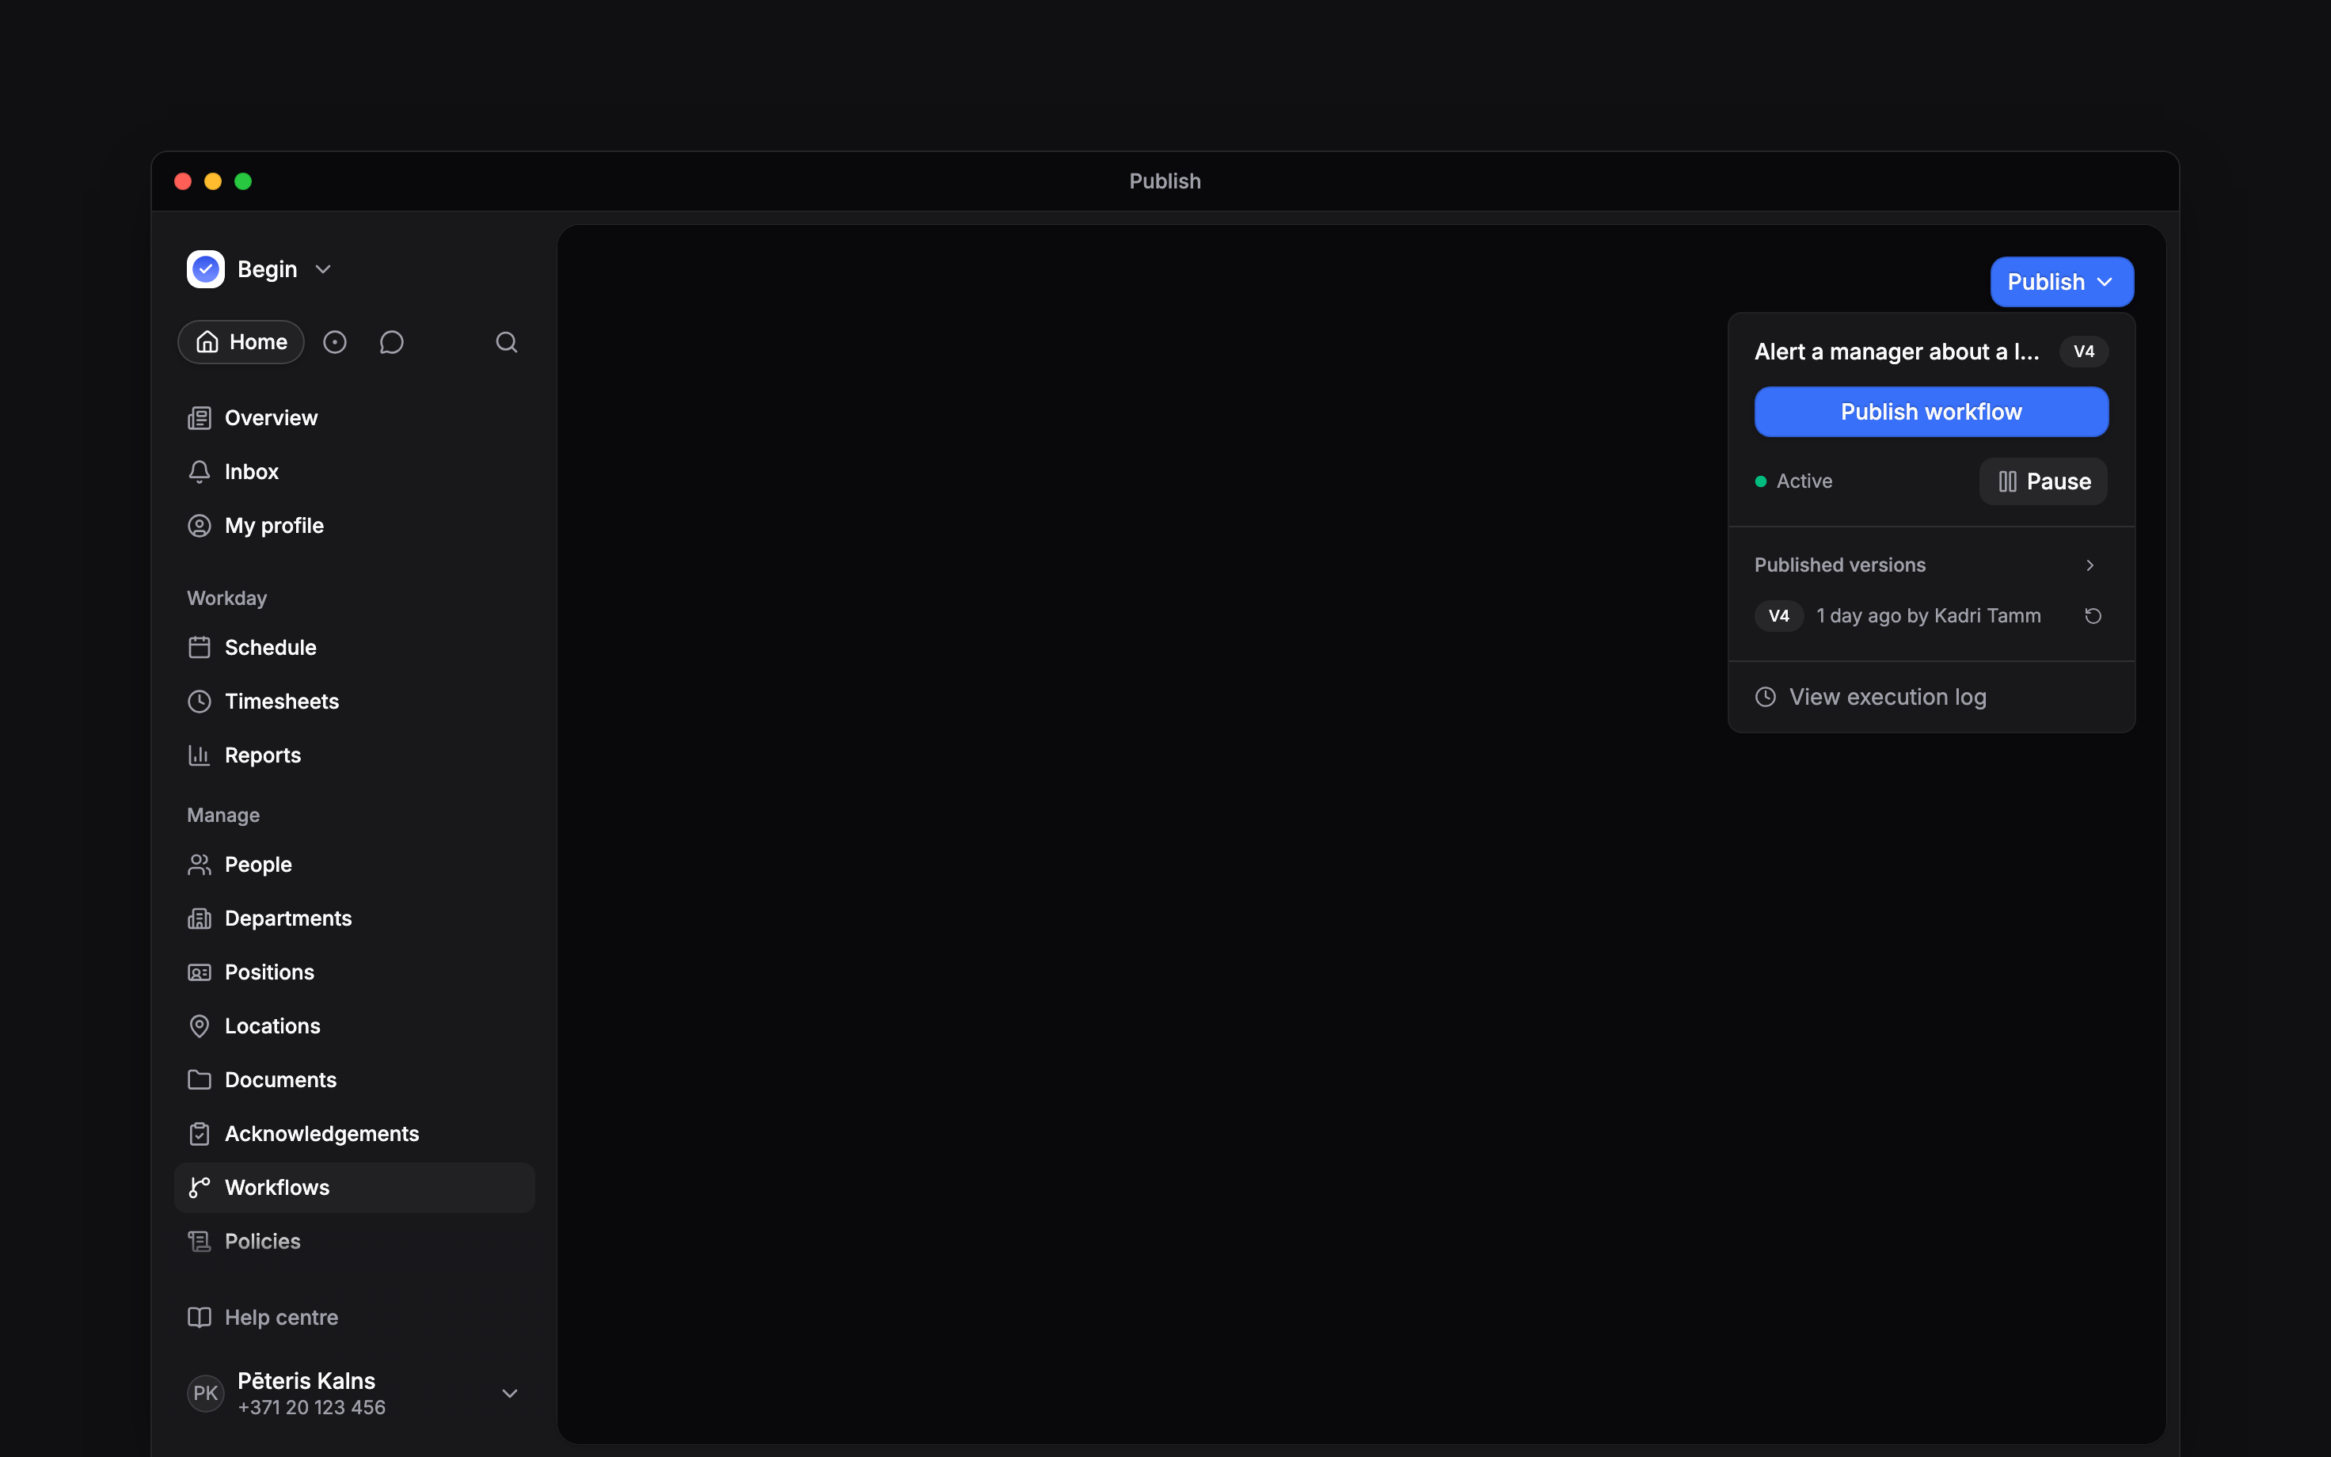Click the yellow minimize window button

click(213, 181)
